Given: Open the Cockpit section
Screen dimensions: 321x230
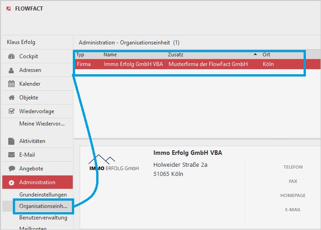Looking at the screenshot, I should [x=38, y=56].
